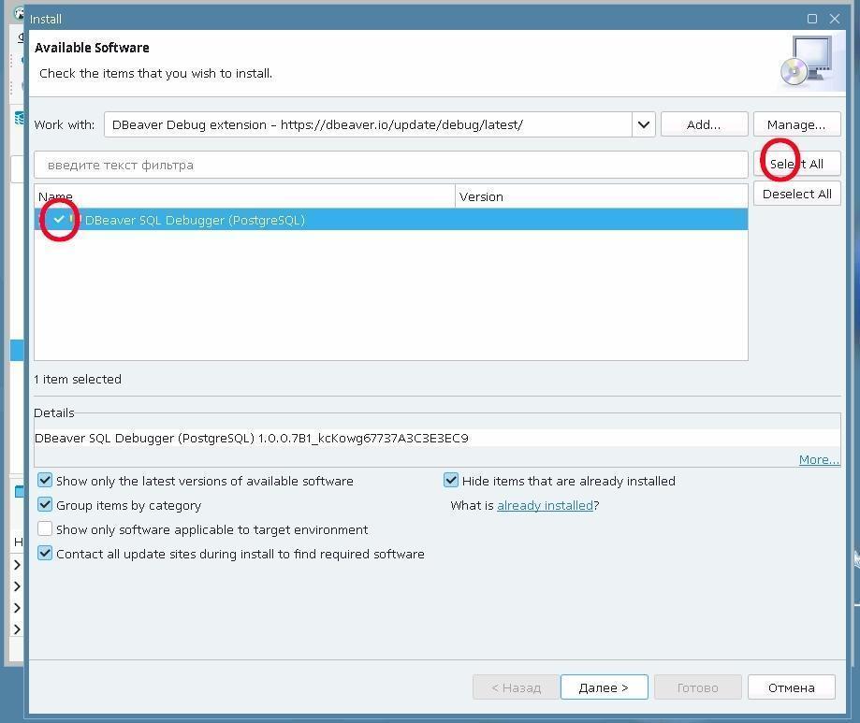
Task: Click the Work with URL combo box field
Action: click(367, 124)
